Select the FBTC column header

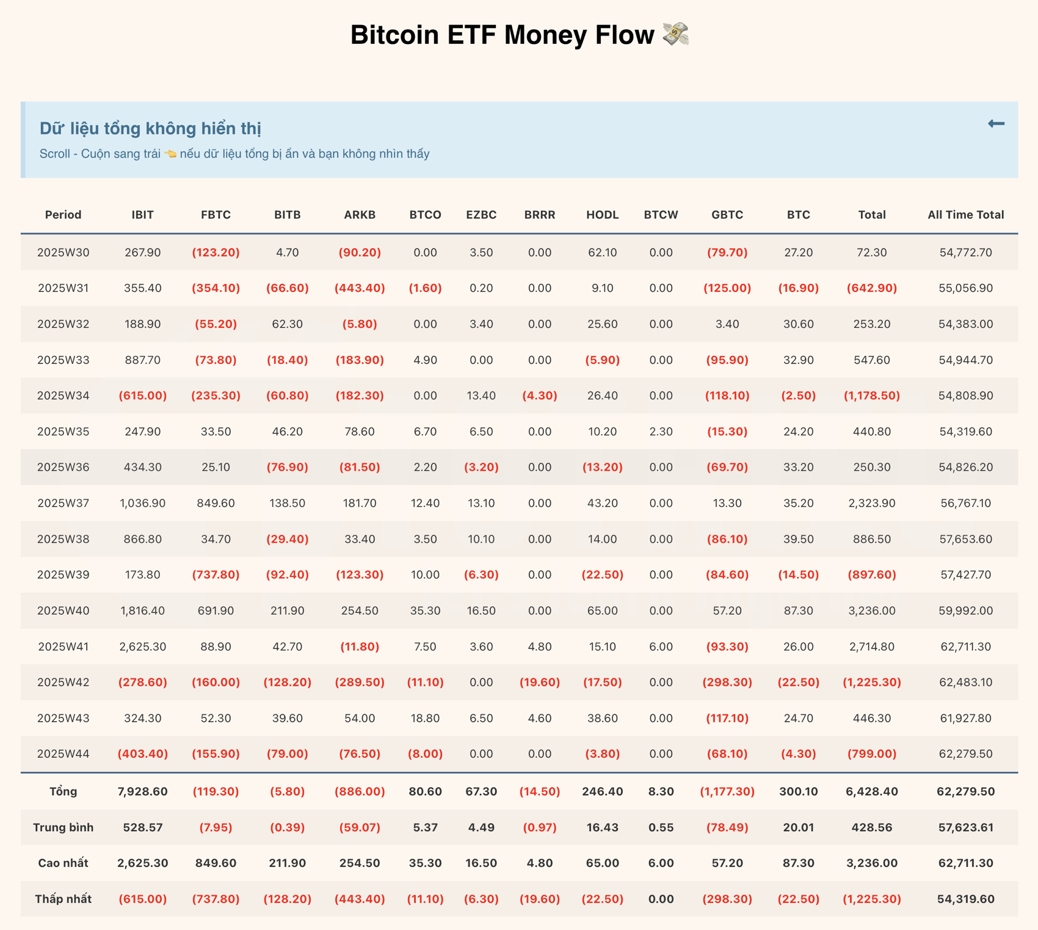[x=216, y=215]
